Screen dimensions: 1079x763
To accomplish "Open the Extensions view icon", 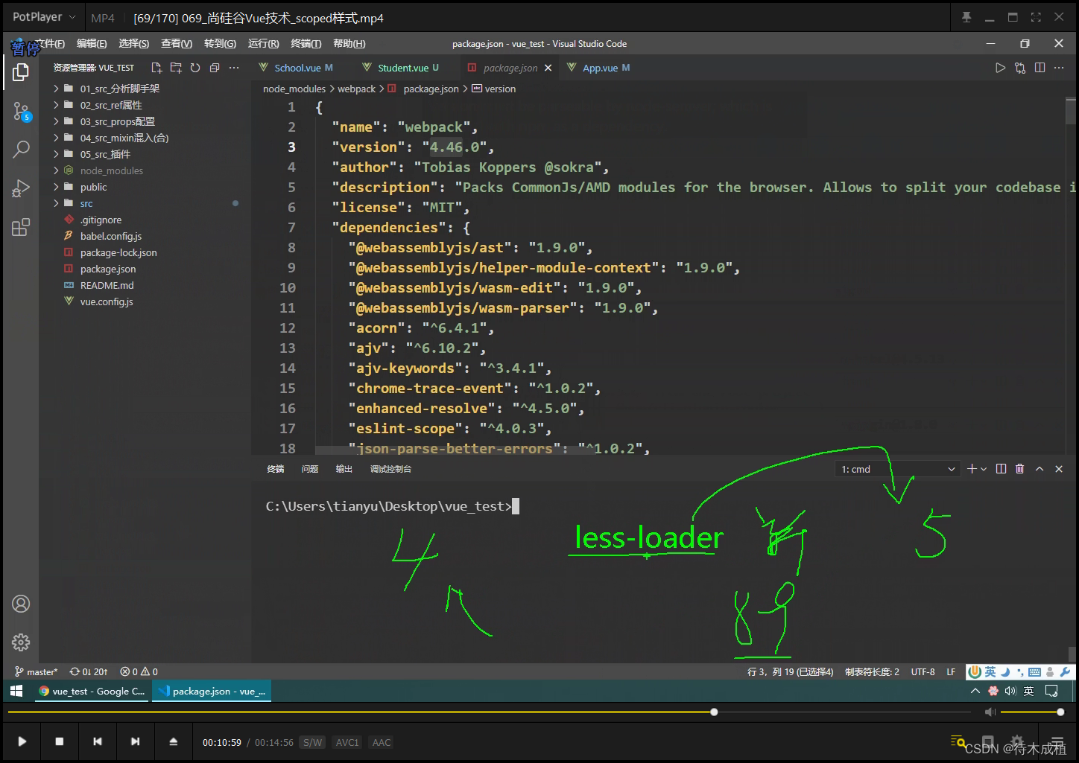I will 21,227.
